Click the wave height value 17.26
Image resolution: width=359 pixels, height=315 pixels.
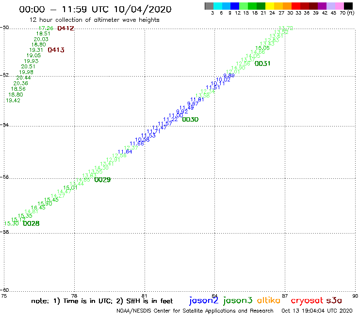(46, 28)
